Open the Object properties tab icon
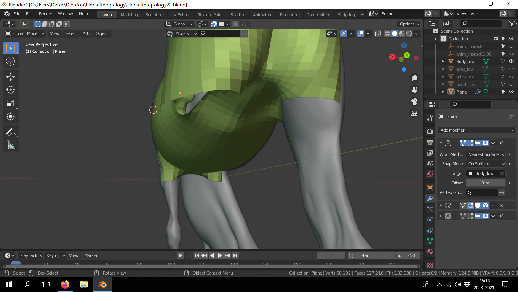This screenshot has height=292, width=518. click(x=430, y=188)
